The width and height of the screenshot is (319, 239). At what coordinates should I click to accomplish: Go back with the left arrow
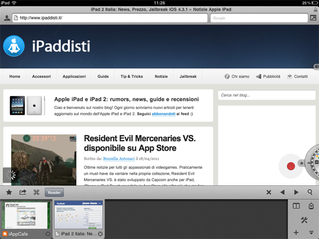pos(282,192)
